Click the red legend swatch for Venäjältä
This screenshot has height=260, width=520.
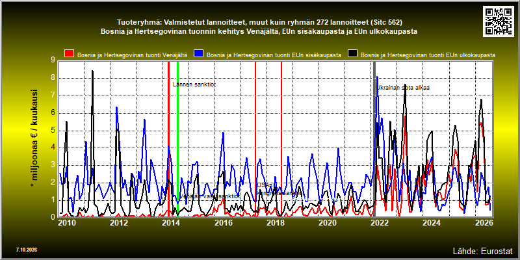(x=69, y=55)
